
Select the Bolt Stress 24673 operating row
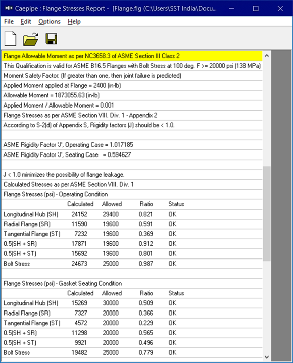point(132,264)
